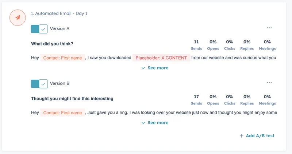Image resolution: width=292 pixels, height=154 pixels.
Task: Expand Version A email with See more
Action: 155,68
